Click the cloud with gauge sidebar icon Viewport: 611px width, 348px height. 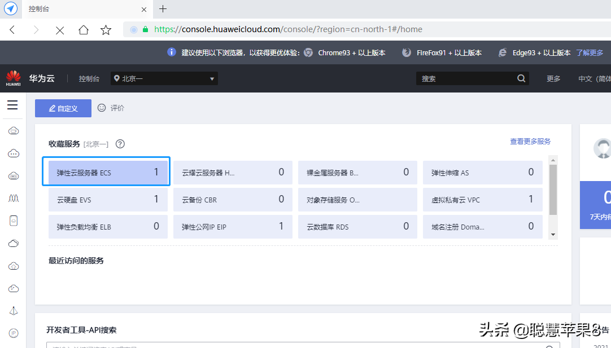tap(14, 288)
